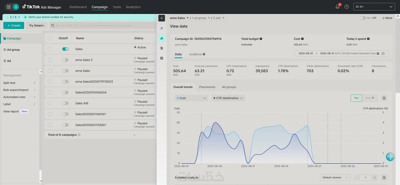Close the View data side panel
400x185 pixels.
162,18
